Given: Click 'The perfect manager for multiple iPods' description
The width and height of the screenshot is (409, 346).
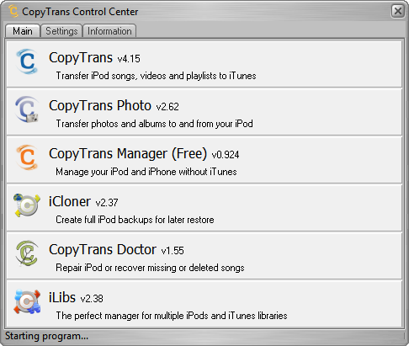Looking at the screenshot, I should (172, 316).
